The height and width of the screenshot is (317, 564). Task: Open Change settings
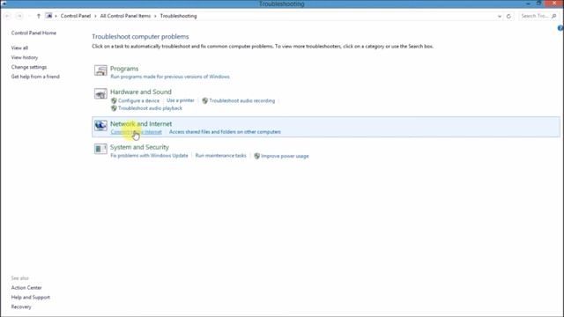coord(29,67)
